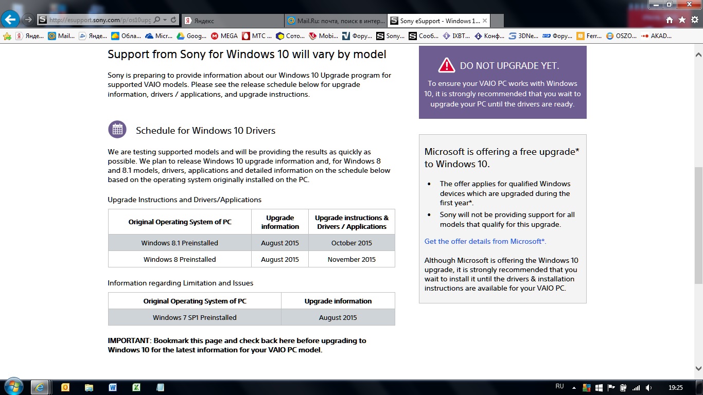703x395 pixels.
Task: Switch to the Яндекс tab
Action: coord(233,21)
